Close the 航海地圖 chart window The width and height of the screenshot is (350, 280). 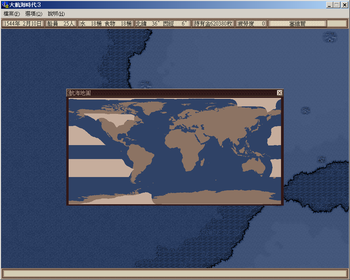pyautogui.click(x=279, y=93)
